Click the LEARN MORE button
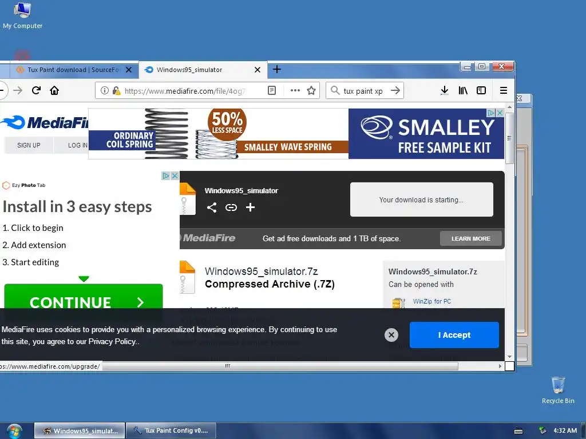This screenshot has width=586, height=439. pos(471,238)
